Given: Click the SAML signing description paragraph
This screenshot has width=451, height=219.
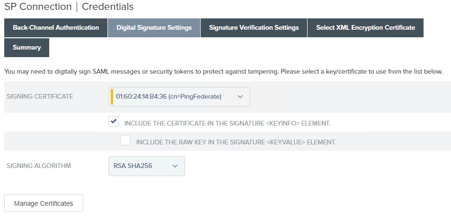Looking at the screenshot, I should [x=223, y=72].
